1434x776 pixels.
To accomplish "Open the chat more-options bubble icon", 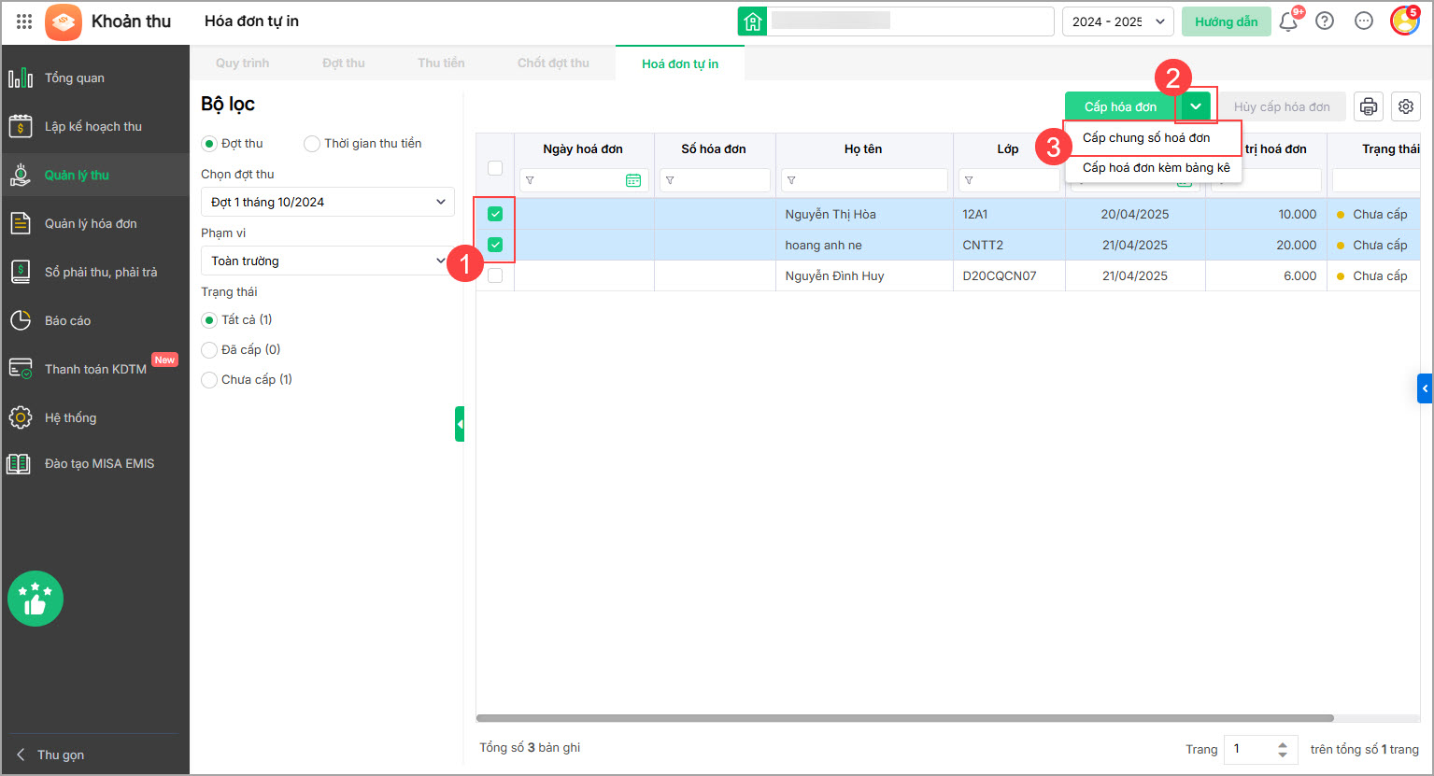I will (1364, 21).
